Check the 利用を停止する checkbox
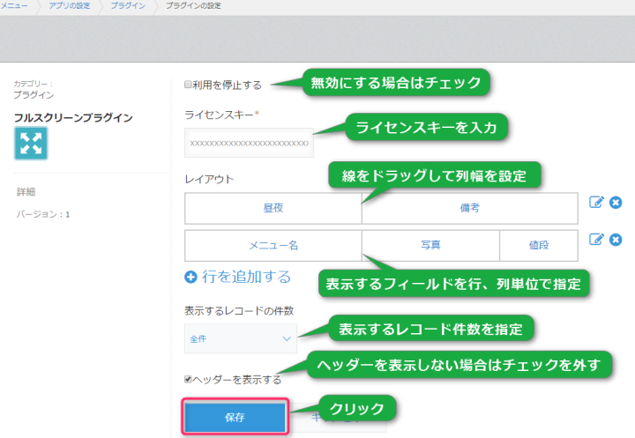This screenshot has height=438, width=635. point(188,85)
